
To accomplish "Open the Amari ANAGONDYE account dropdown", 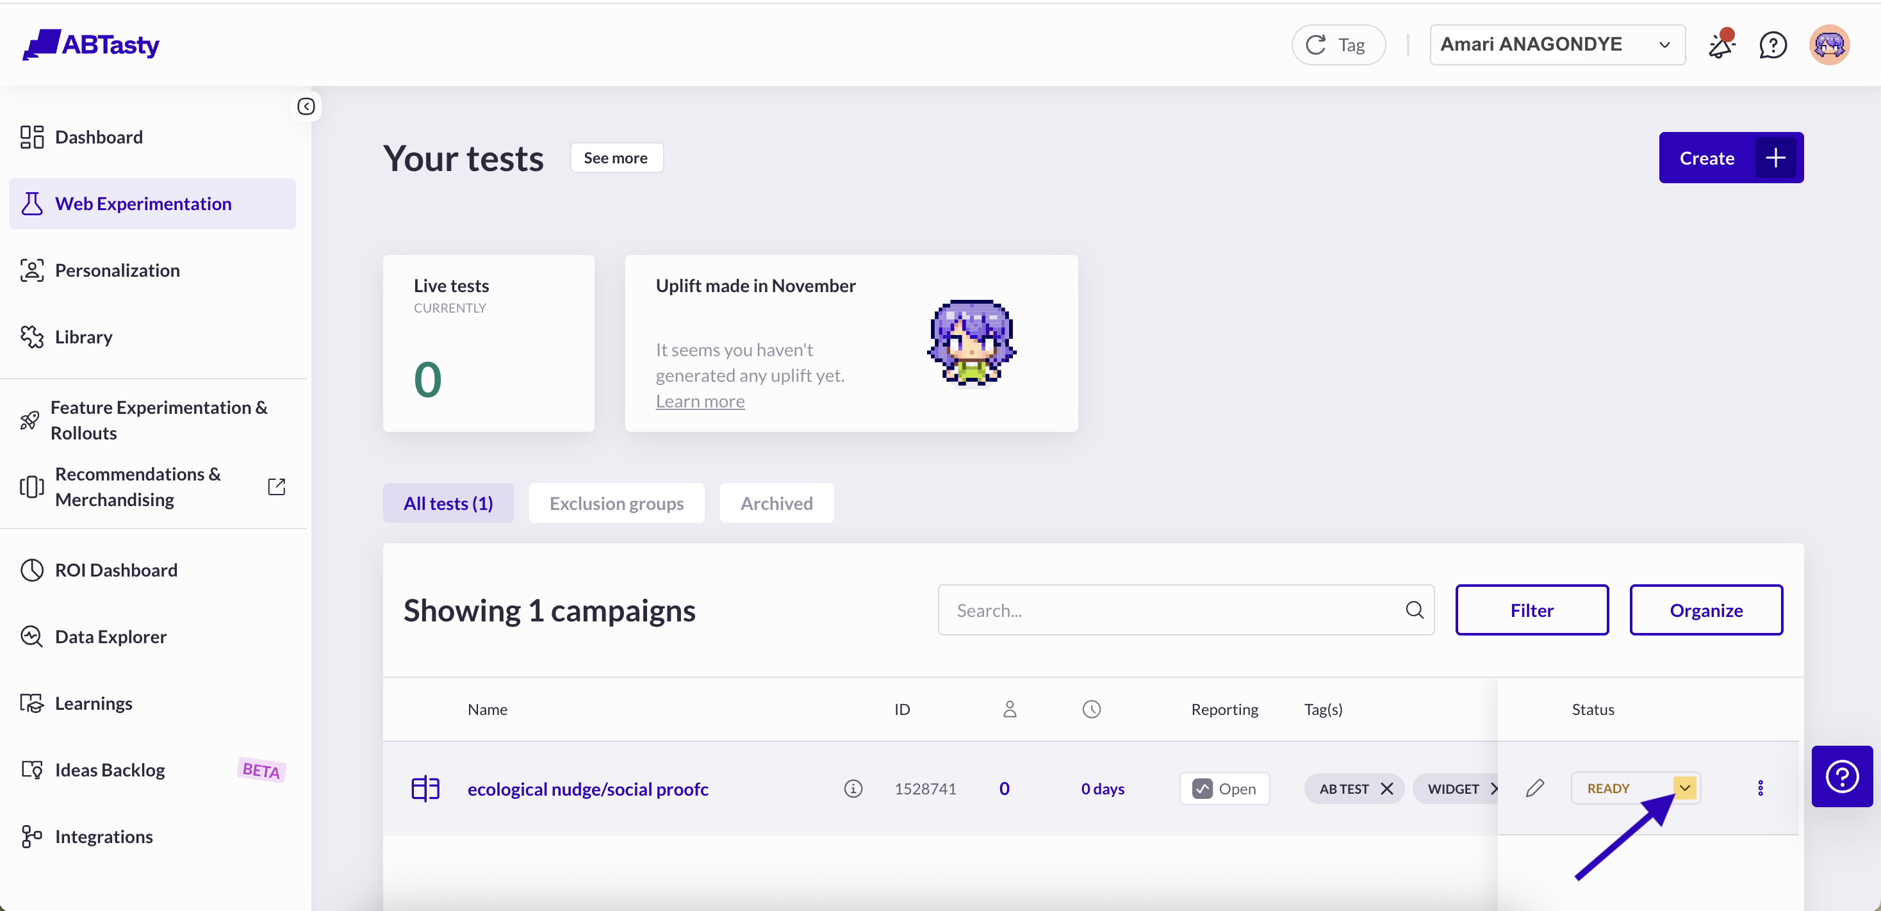I will click(1557, 45).
